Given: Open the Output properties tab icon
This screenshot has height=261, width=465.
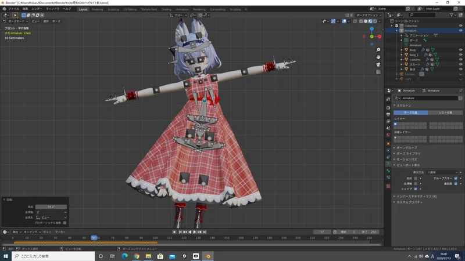Looking at the screenshot, I should [x=388, y=114].
